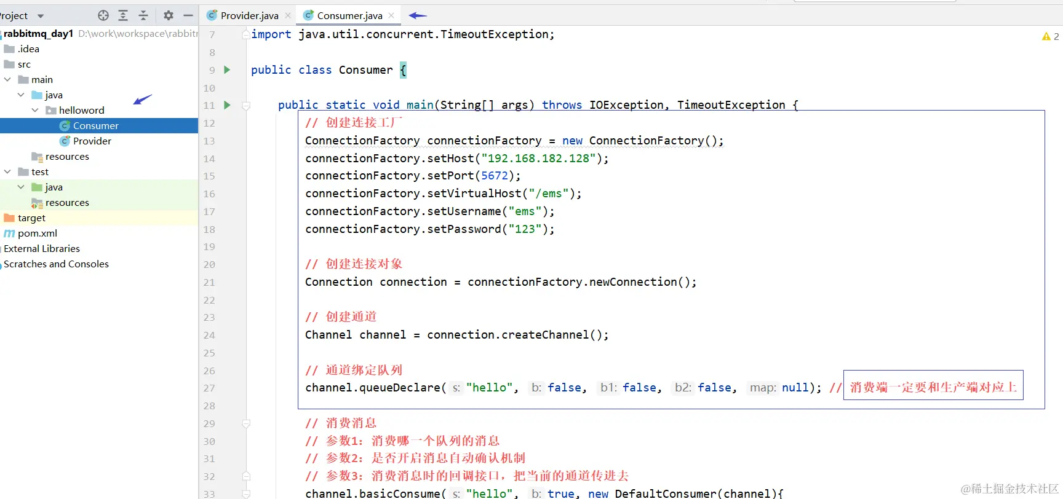Click the port value 5672

tap(495, 176)
